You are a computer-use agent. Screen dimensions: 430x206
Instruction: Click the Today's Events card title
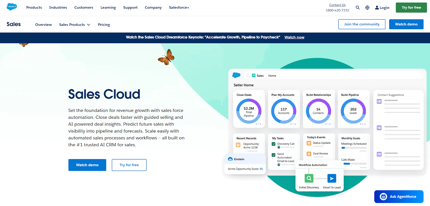click(316, 137)
